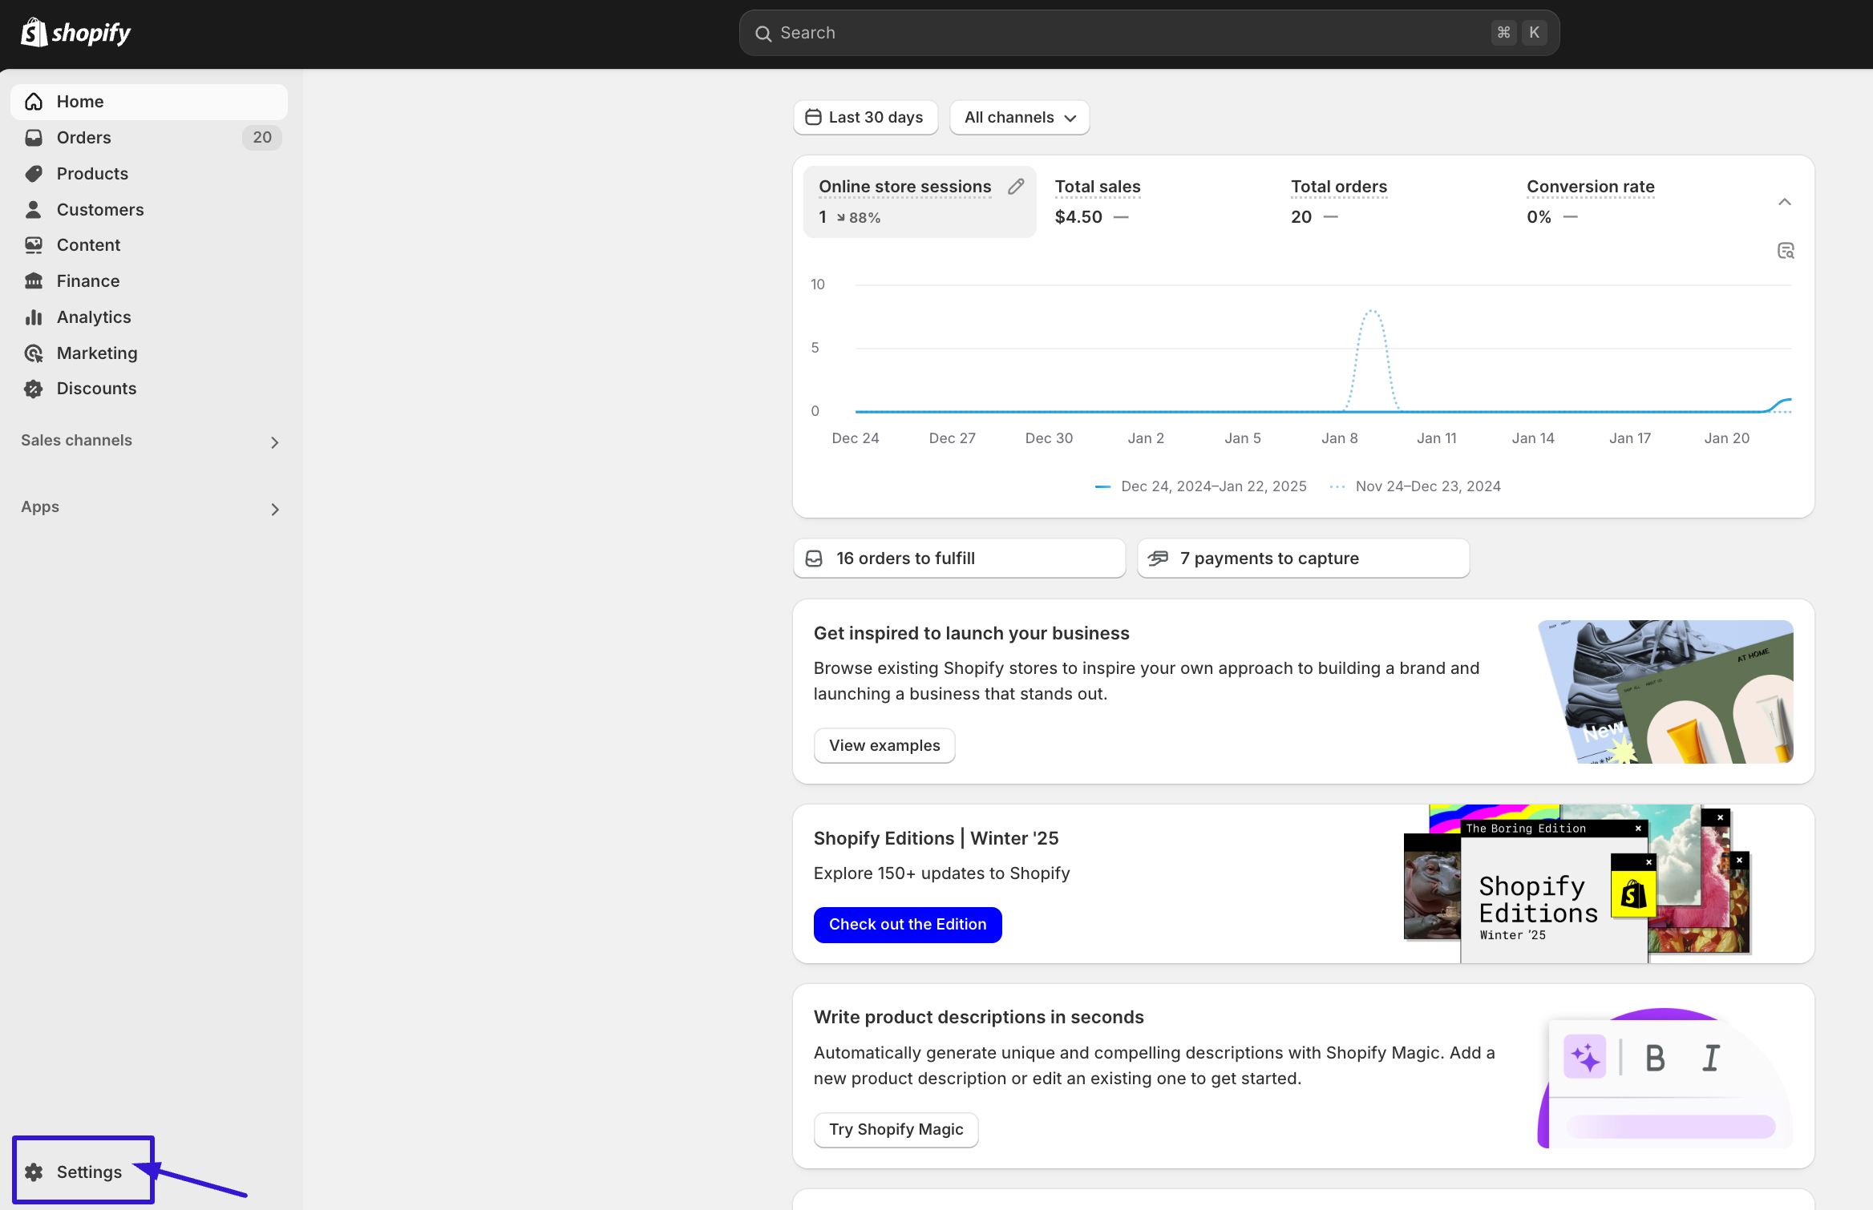This screenshot has width=1873, height=1210.
Task: Click the Content label in sidebar
Action: coord(88,245)
